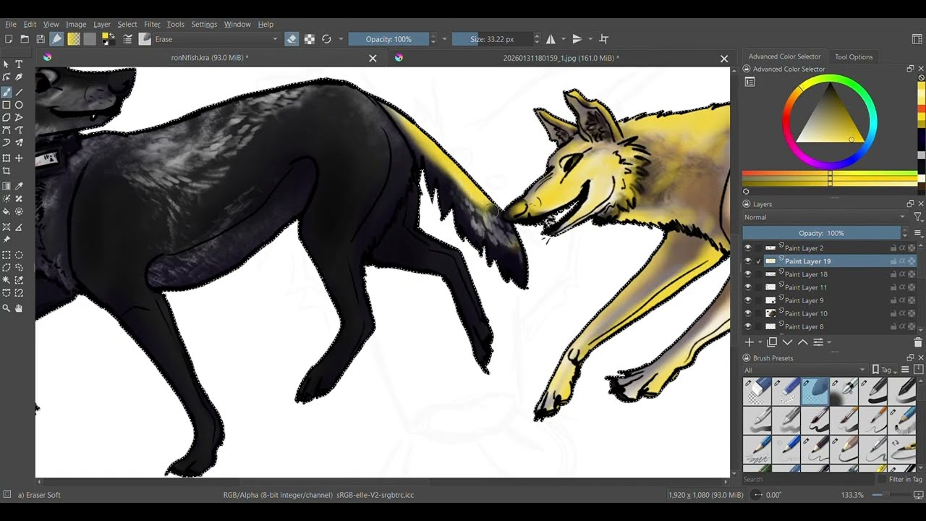Click Move layer up arrow button
The image size is (926, 521).
click(802, 342)
